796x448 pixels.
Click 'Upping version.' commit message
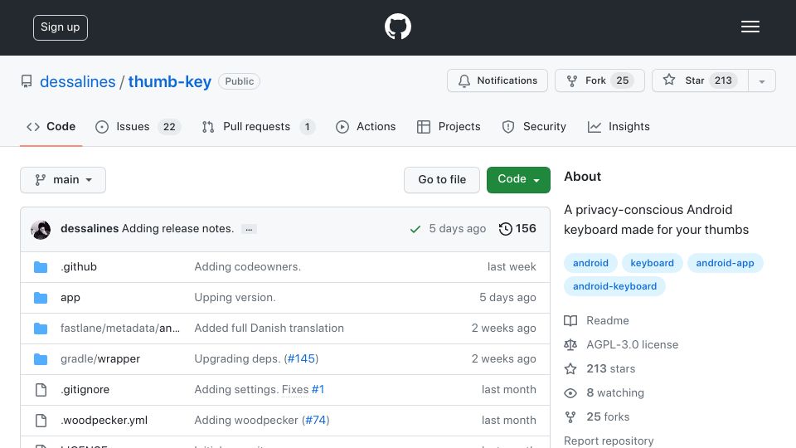235,298
